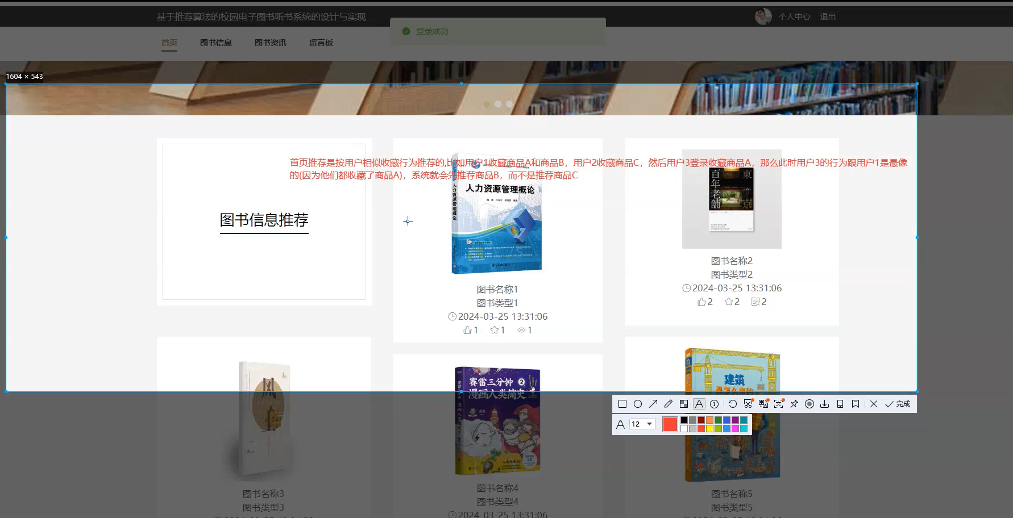
Task: Pick the black color swatch
Action: coord(684,420)
